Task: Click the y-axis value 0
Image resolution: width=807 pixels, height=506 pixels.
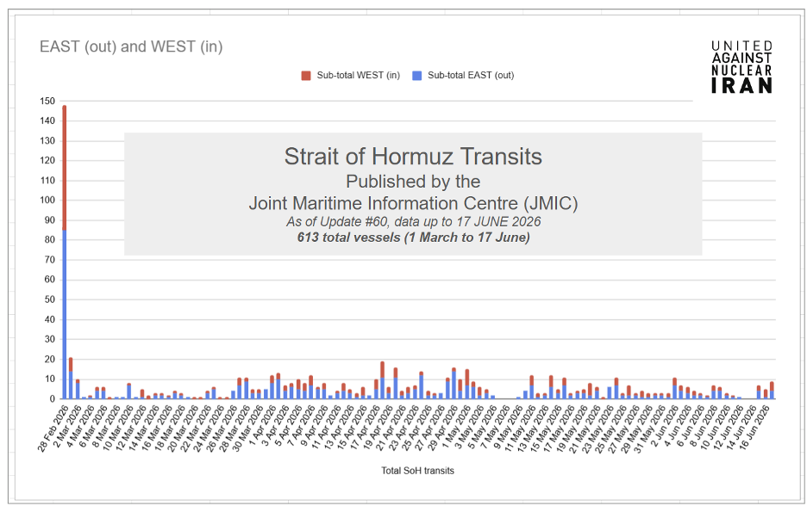Action: tap(52, 398)
